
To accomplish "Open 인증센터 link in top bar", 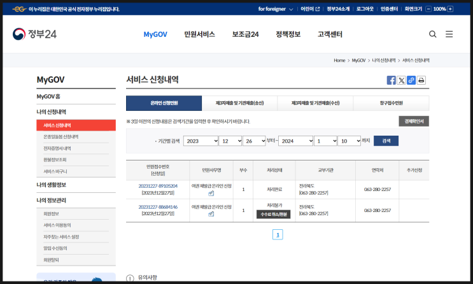I will click(x=389, y=9).
